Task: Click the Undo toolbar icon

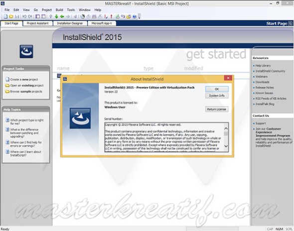Action: pos(24,16)
